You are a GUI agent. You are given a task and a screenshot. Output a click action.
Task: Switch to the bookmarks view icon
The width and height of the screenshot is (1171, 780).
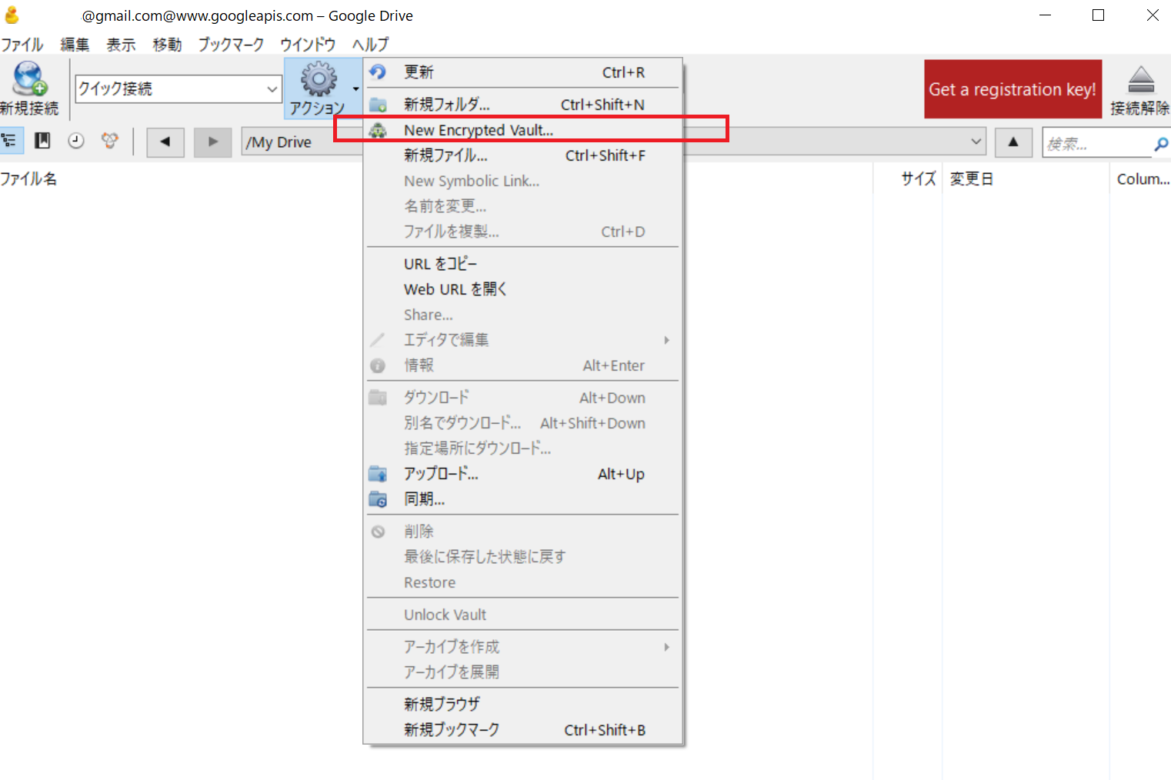pos(42,141)
